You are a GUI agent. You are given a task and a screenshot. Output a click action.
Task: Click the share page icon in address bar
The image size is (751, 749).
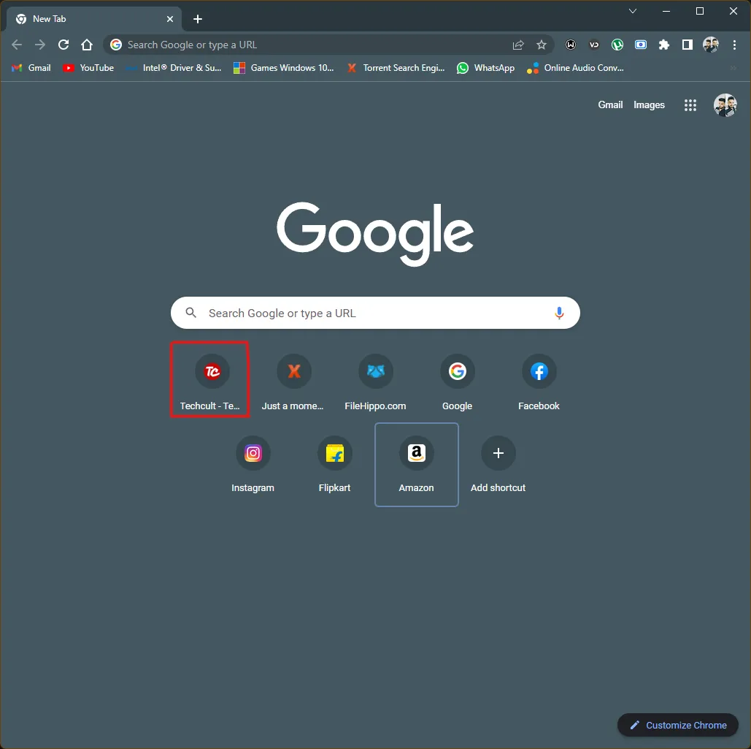point(517,45)
